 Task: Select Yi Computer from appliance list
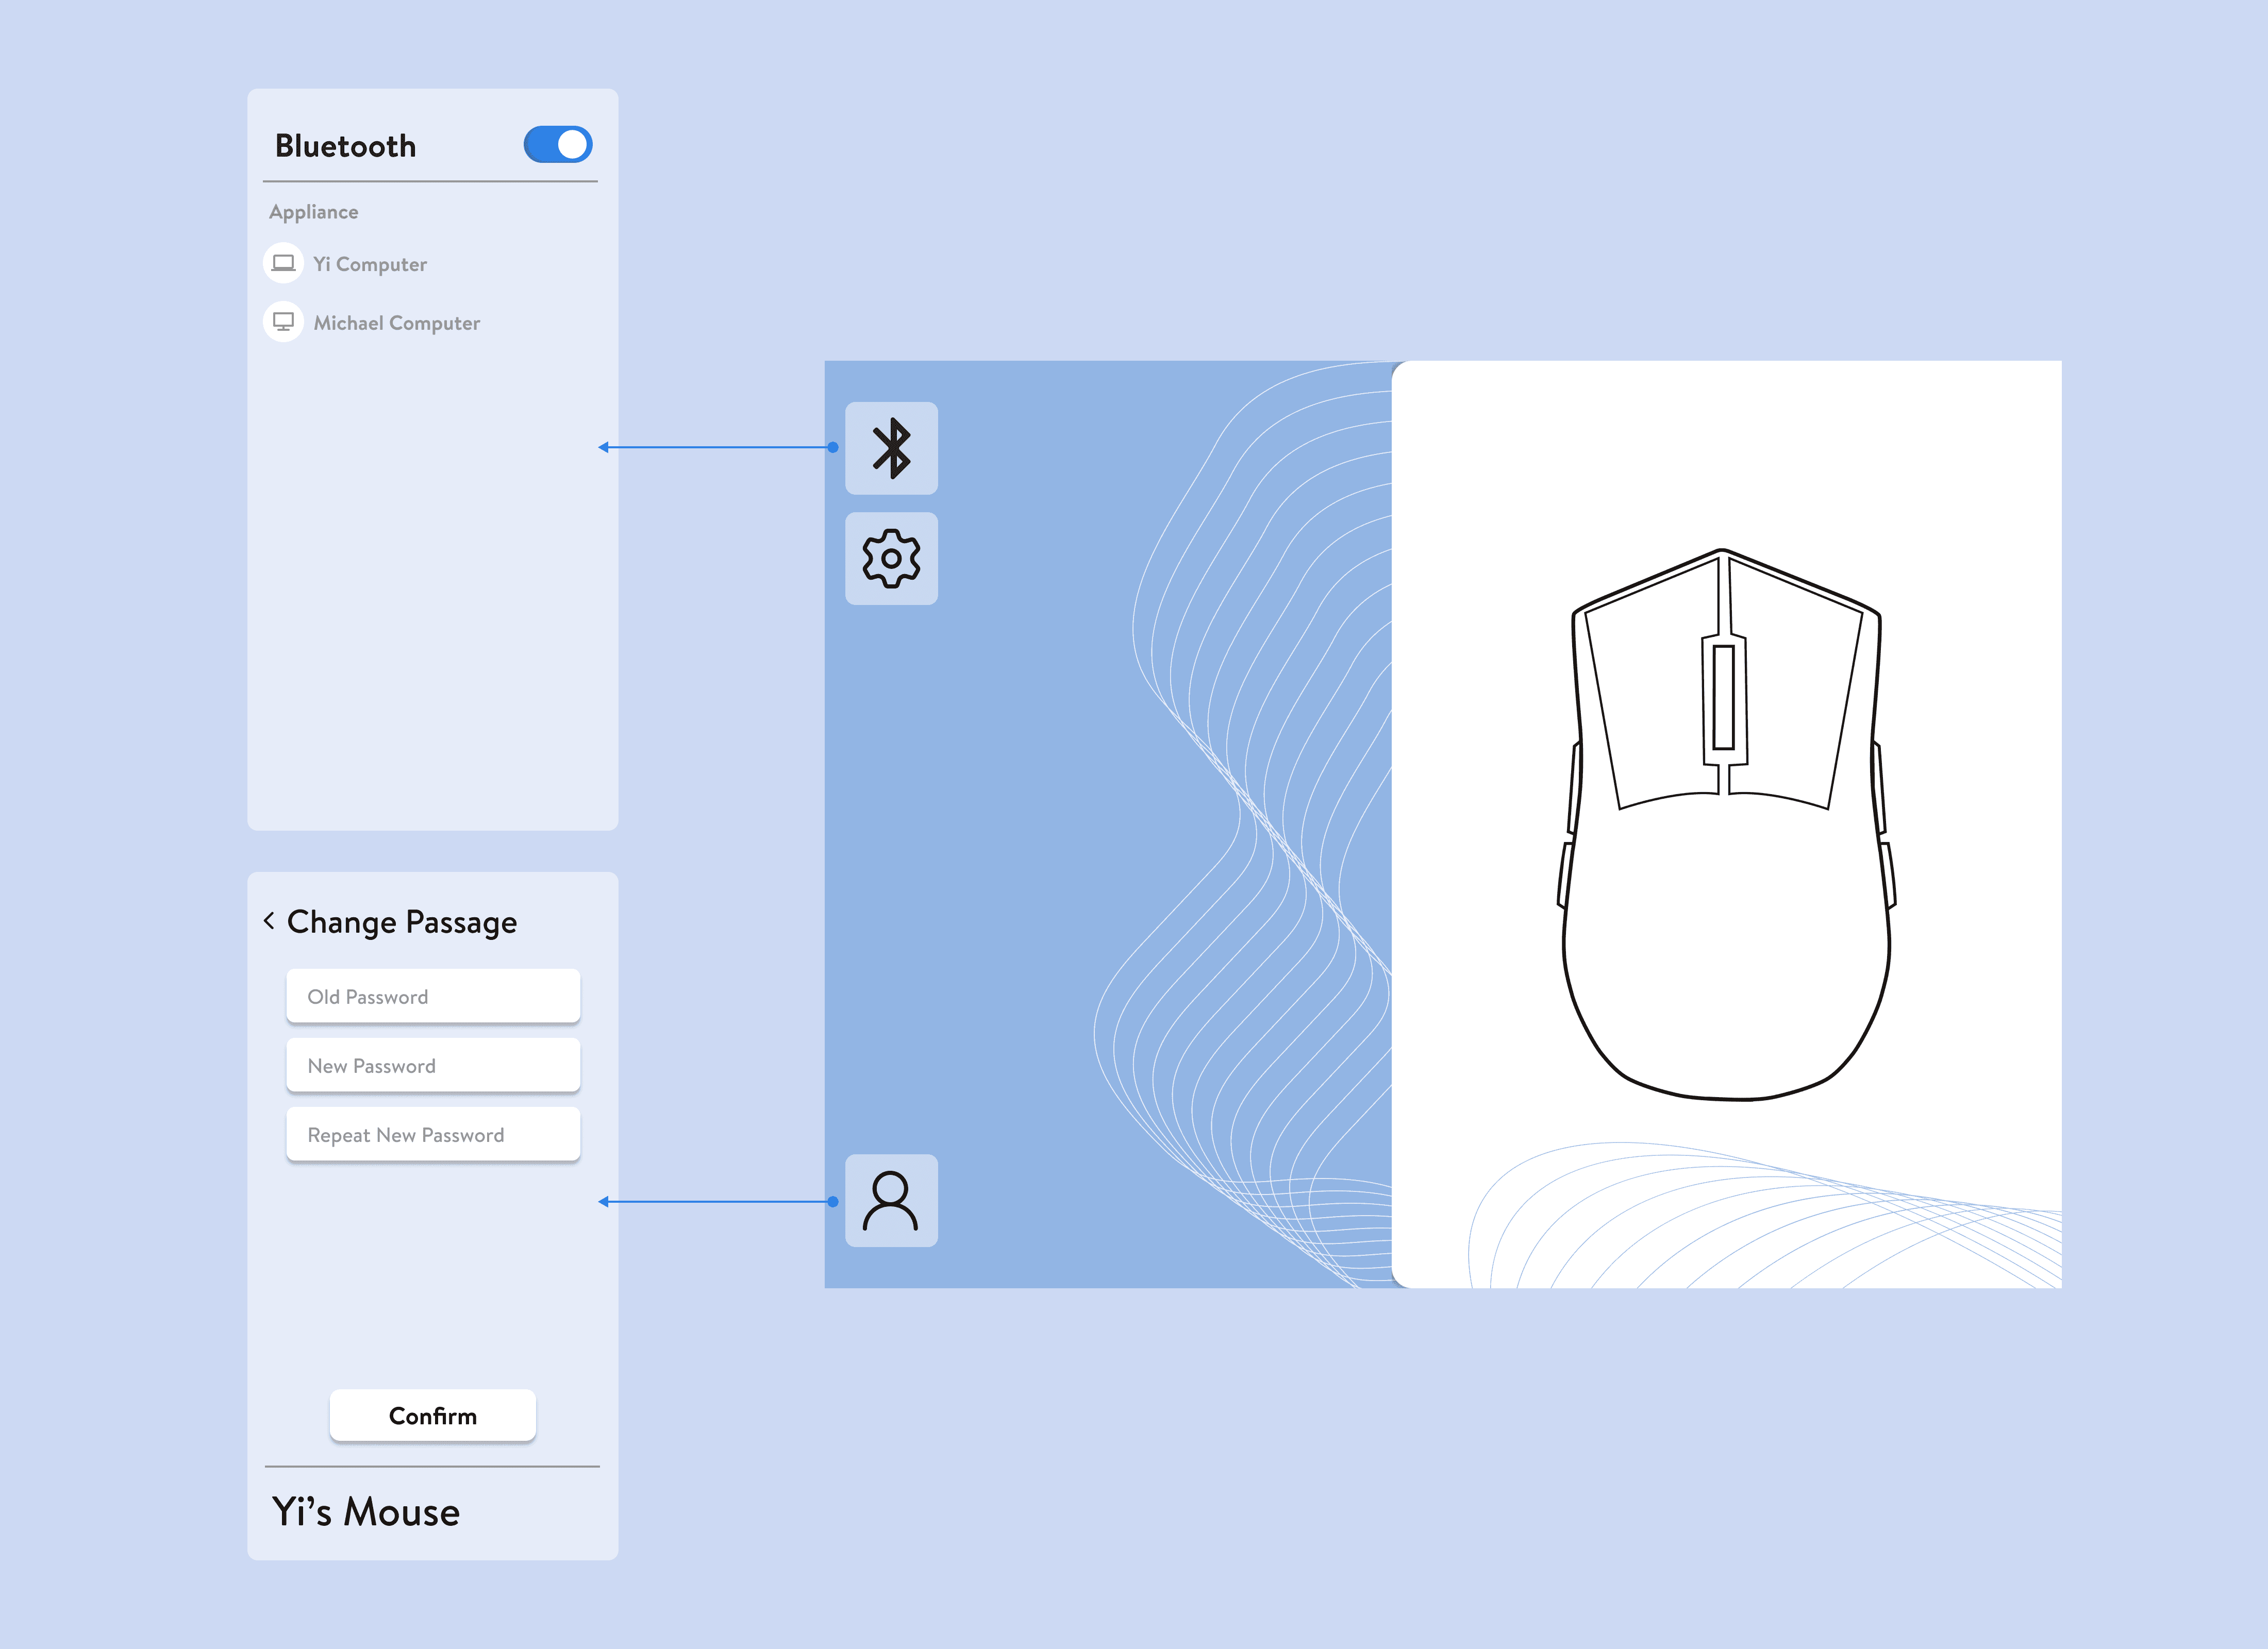click(370, 264)
